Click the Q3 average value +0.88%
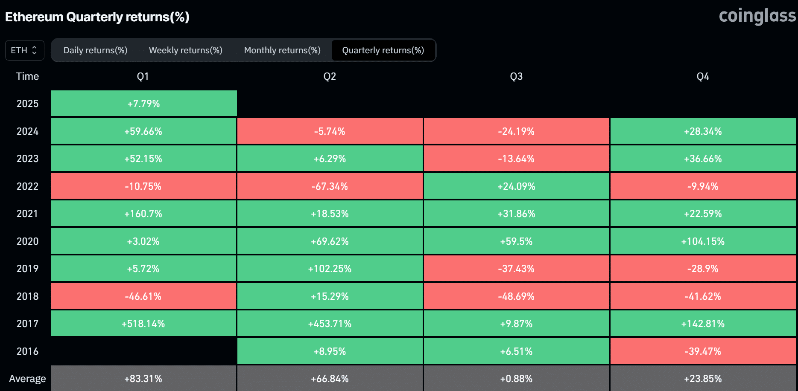The height and width of the screenshot is (391, 798). [517, 378]
